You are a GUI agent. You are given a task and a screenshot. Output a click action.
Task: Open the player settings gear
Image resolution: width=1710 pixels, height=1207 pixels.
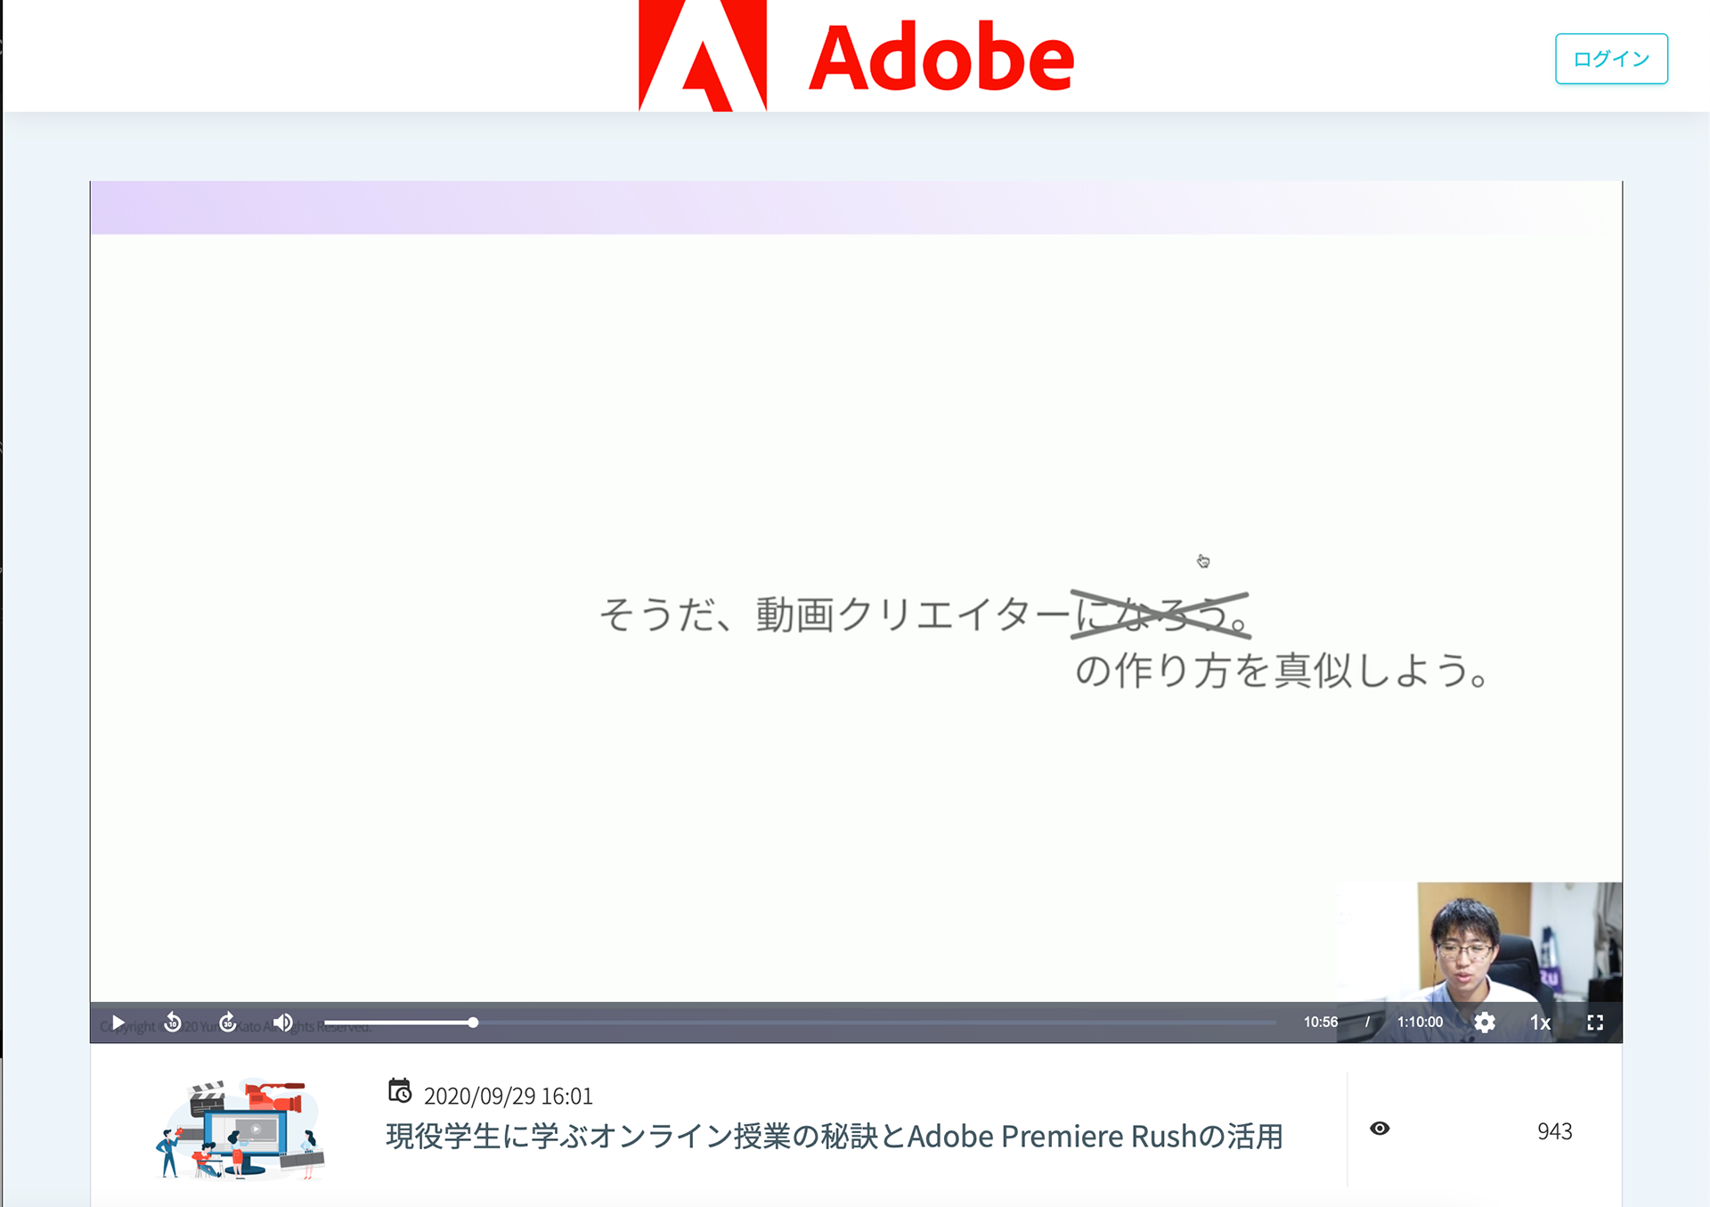pos(1484,1023)
